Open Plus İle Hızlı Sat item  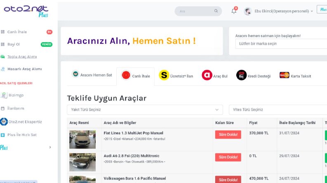tap(22, 135)
